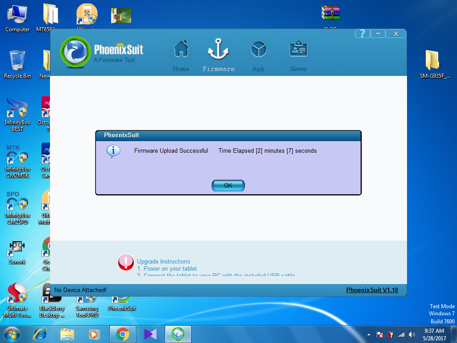Click the Show Desktop strip
This screenshot has height=343, width=457.
[x=454, y=334]
